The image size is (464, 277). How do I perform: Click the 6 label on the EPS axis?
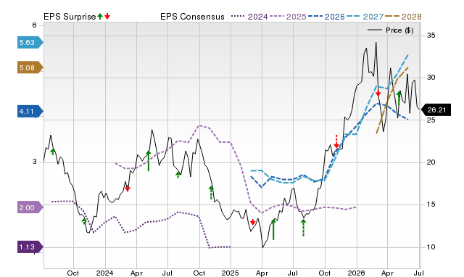[35, 25]
